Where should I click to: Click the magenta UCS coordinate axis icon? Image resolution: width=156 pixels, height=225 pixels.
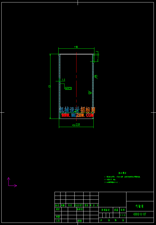click(12, 182)
